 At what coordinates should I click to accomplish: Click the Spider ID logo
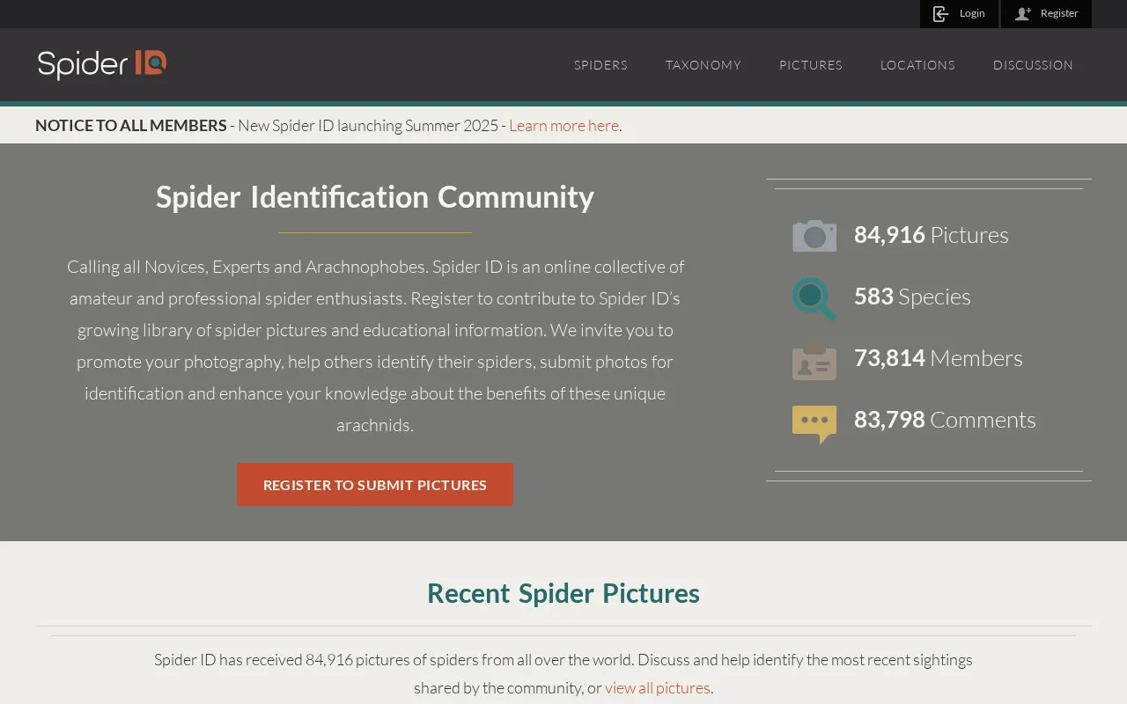(x=102, y=64)
